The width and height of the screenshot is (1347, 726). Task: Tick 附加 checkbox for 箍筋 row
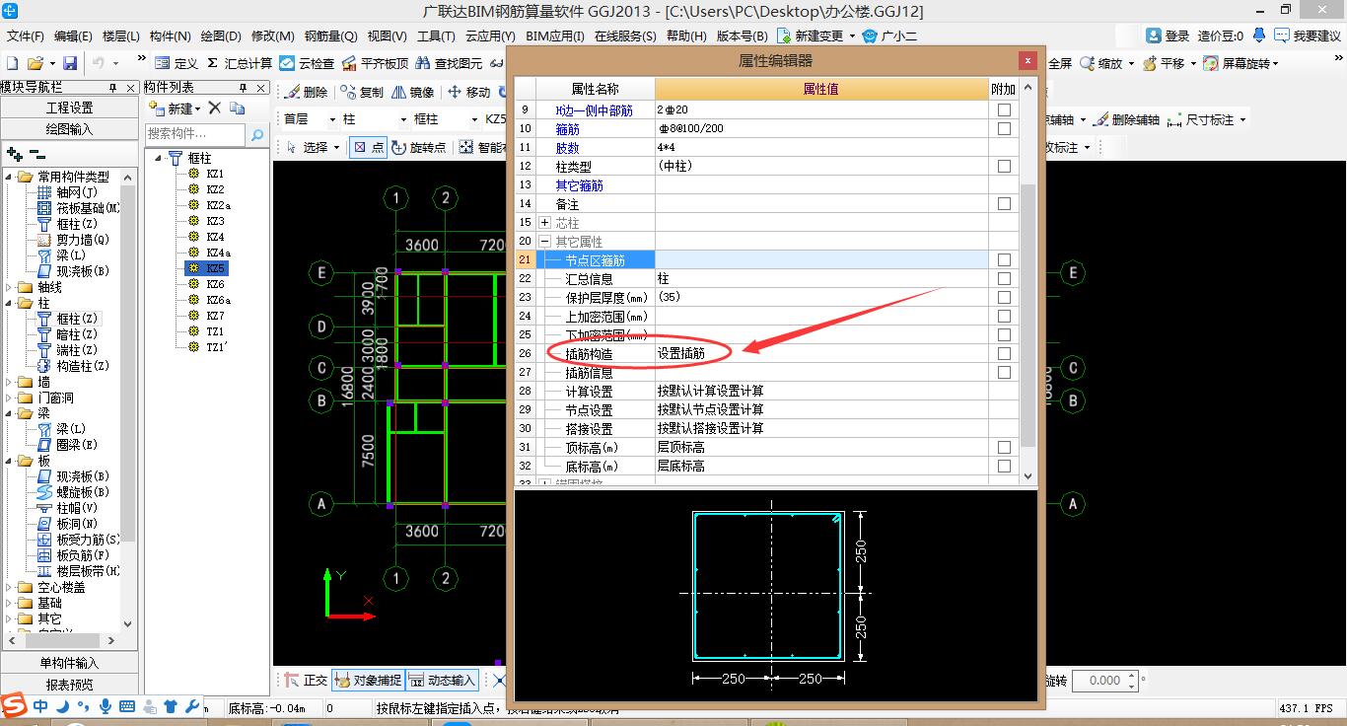click(1004, 129)
